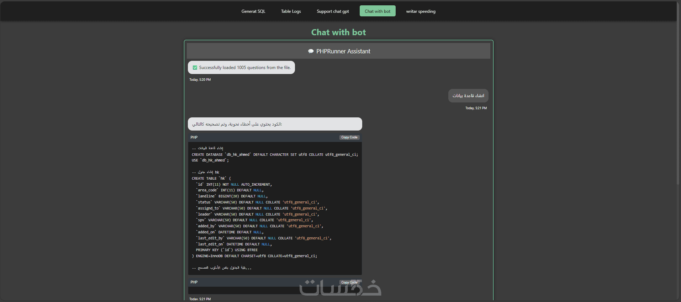681x302 pixels.
Task: Click the `id` INT(11) AUTO_INCREMENT column line
Action: (x=234, y=185)
